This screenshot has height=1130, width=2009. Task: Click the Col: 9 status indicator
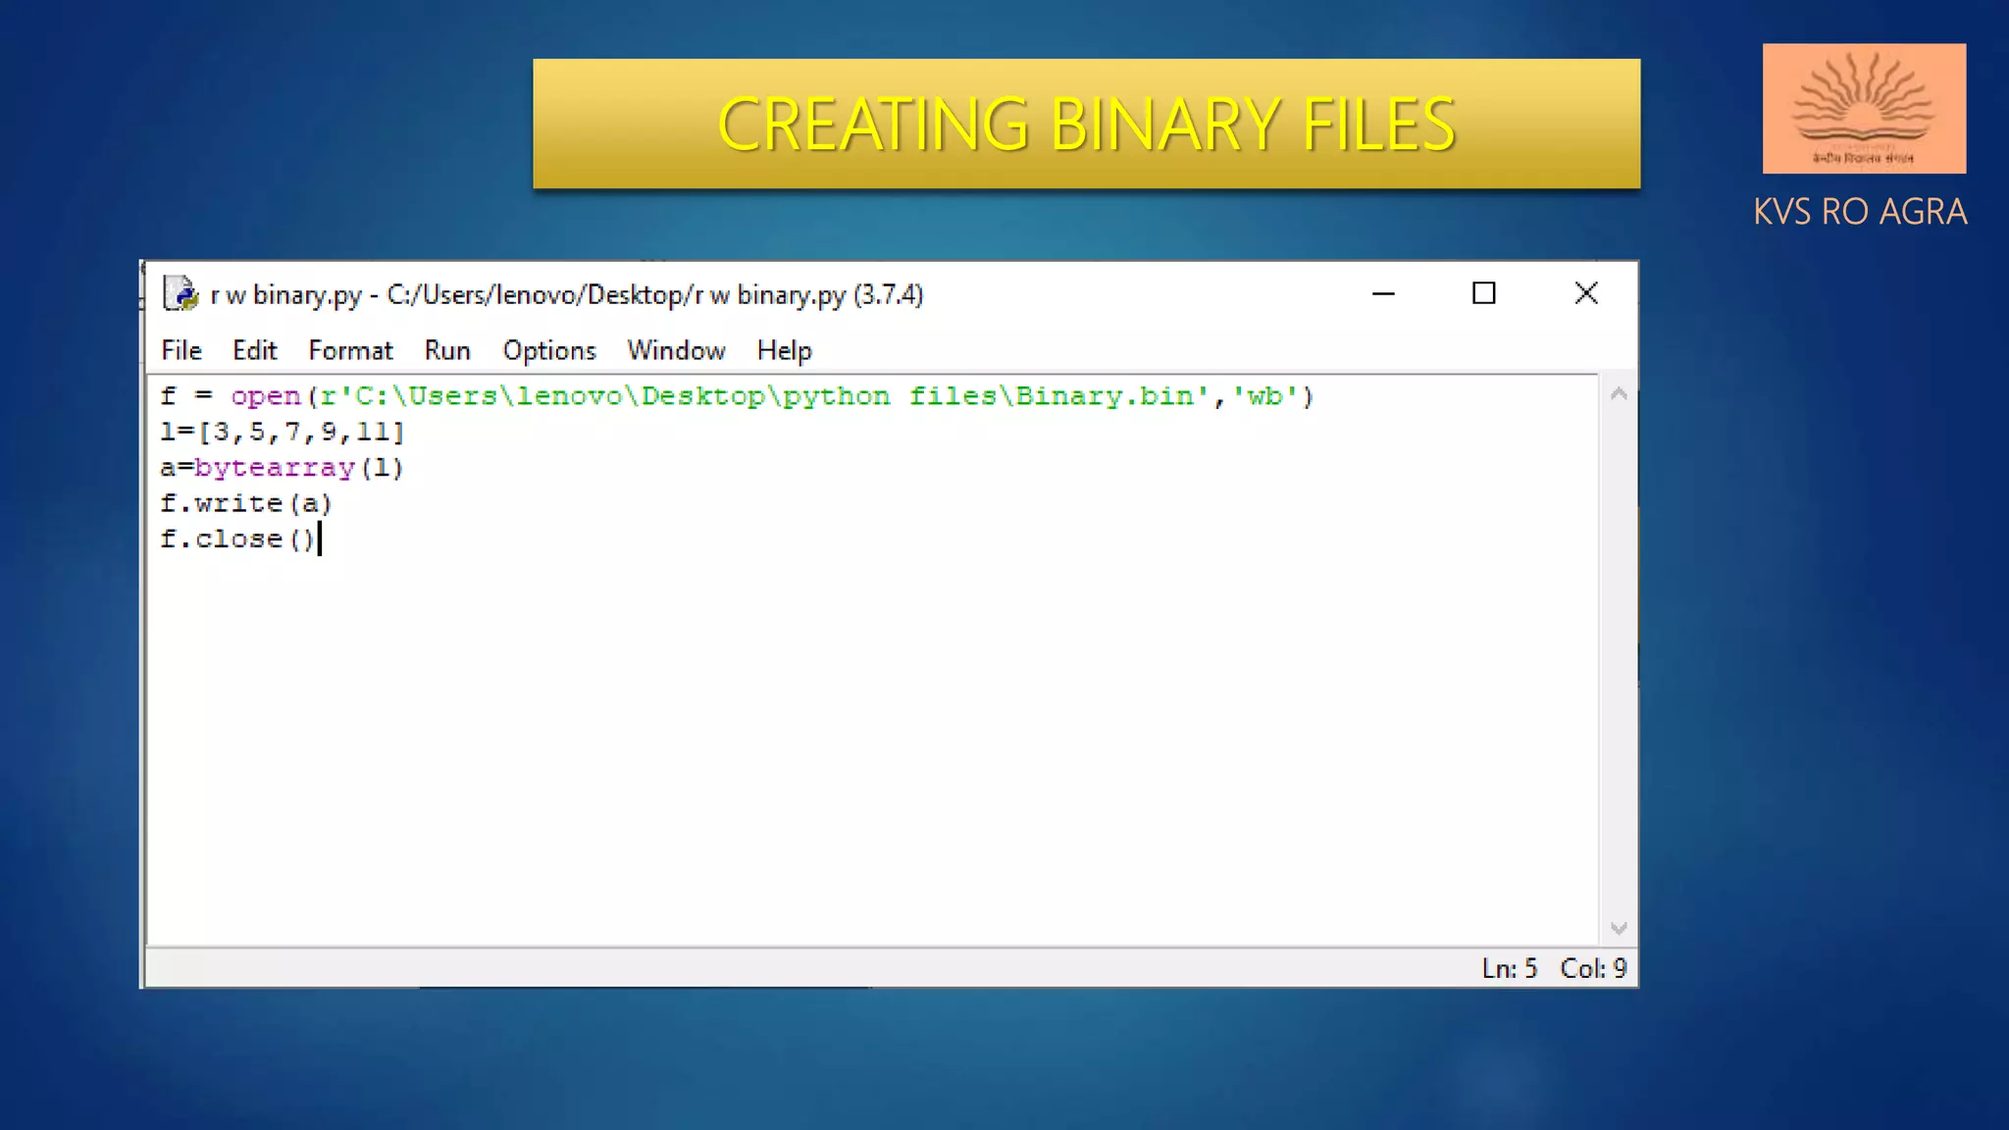(1593, 968)
